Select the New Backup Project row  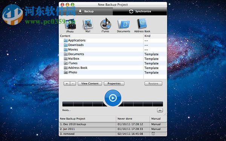tap(113, 119)
